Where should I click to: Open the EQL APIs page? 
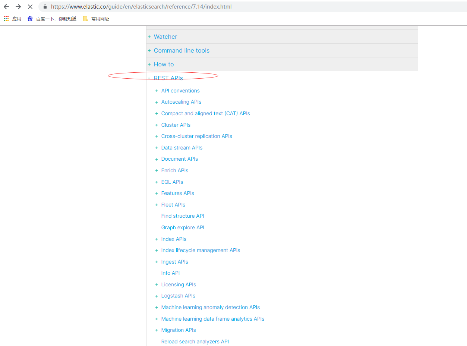coord(172,182)
